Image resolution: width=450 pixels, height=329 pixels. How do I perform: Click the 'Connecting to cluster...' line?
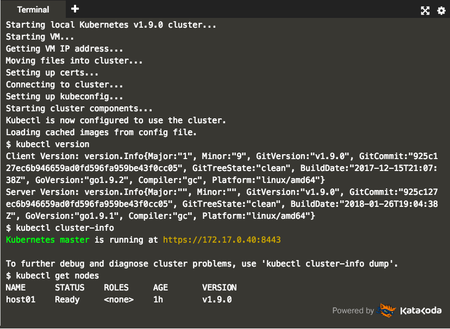coord(64,85)
